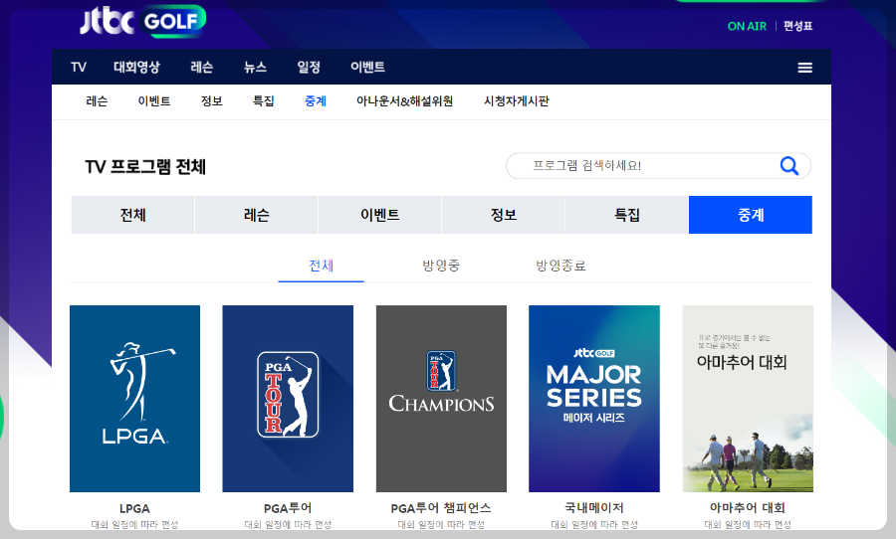This screenshot has width=896, height=539.
Task: Click the 국내메이저 title text
Action: pos(594,507)
